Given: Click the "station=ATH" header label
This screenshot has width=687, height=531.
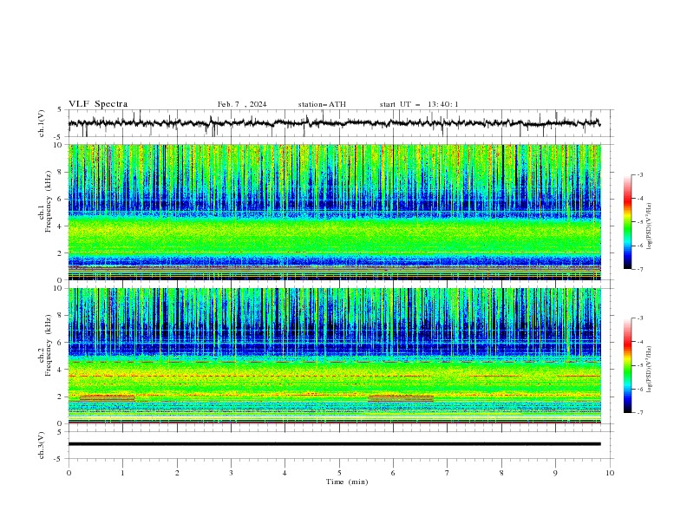Looking at the screenshot, I should [322, 104].
